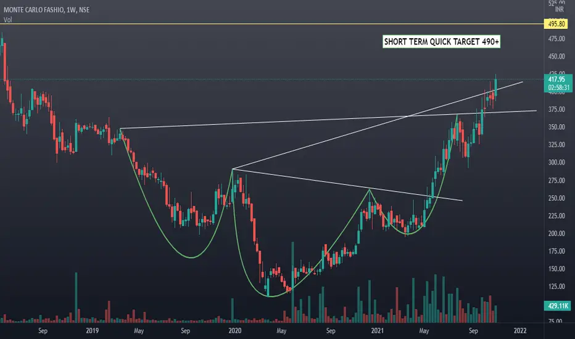Screen dimensions: 575x339
Task: Click the Sep label just before 2022
Action: 473,331
